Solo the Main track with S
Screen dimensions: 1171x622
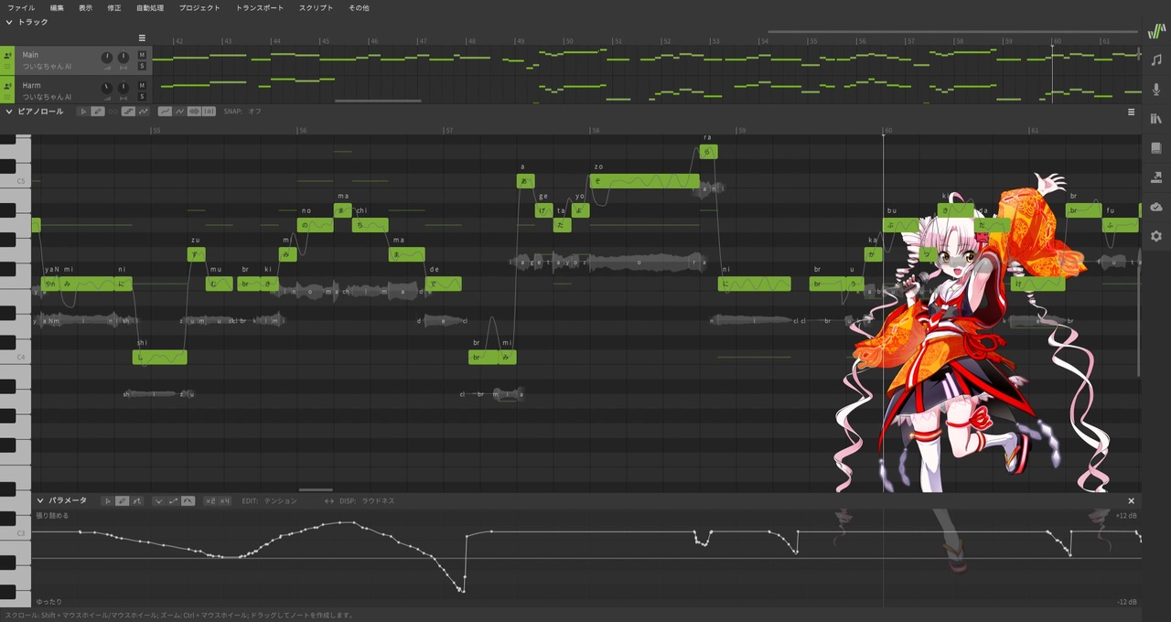tap(142, 66)
